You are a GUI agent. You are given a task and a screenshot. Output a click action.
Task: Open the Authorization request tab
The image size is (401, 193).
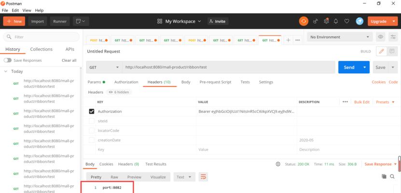[126, 82]
